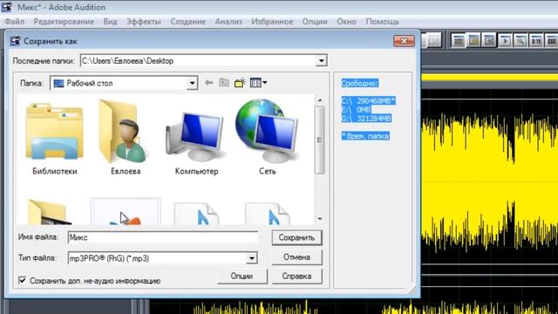This screenshot has height=314, width=558.
Task: Open the Создание menu
Action: [188, 22]
